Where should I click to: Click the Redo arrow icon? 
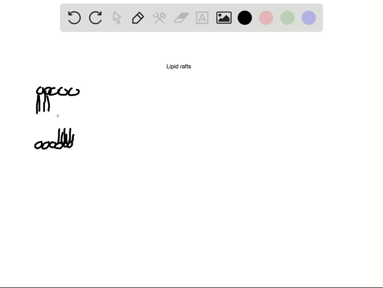point(95,18)
